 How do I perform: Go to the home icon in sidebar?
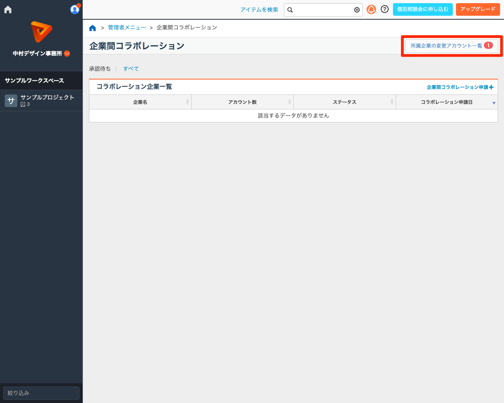pyautogui.click(x=8, y=9)
